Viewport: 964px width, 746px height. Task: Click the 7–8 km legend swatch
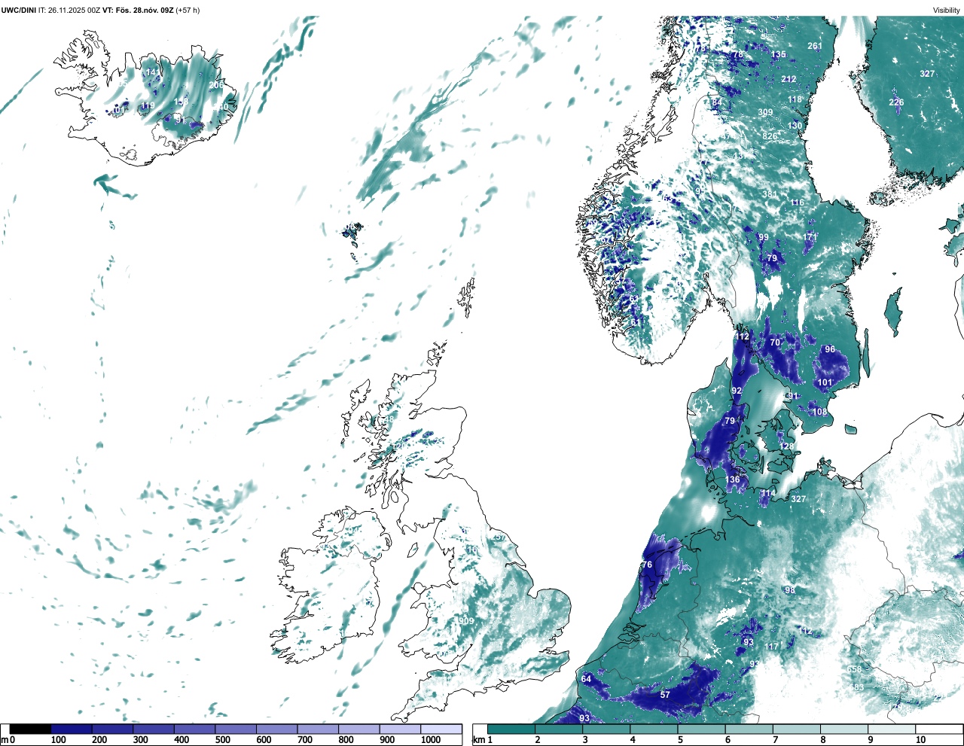click(797, 729)
